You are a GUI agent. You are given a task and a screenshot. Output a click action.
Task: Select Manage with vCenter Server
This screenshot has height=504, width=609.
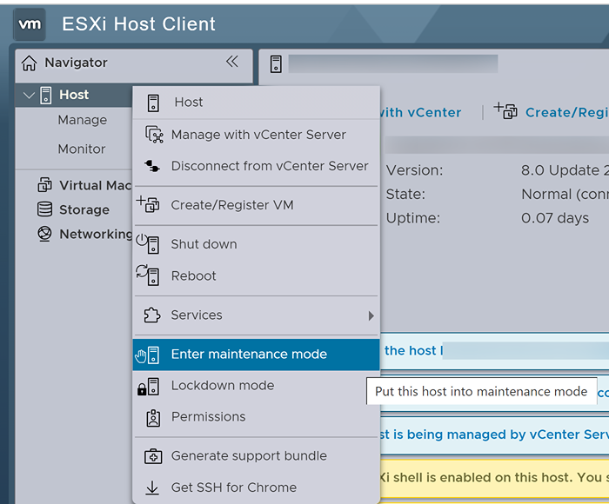(x=258, y=135)
